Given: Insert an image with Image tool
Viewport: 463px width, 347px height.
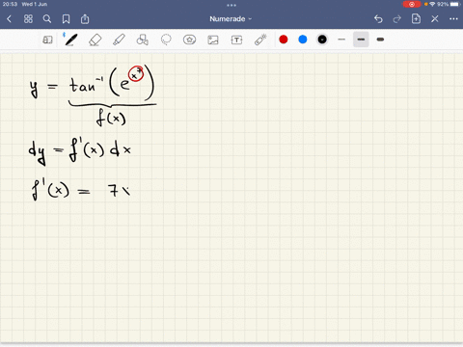Looking at the screenshot, I should click(213, 40).
